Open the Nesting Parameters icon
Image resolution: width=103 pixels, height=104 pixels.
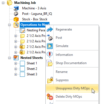[x=22, y=30]
